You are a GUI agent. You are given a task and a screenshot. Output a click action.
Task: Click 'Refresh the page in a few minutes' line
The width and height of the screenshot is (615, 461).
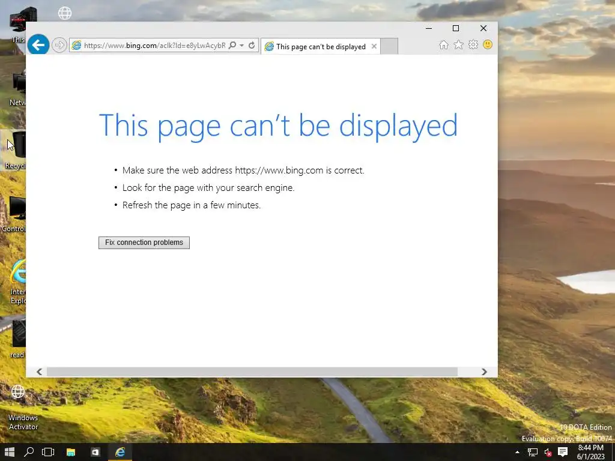pyautogui.click(x=192, y=205)
